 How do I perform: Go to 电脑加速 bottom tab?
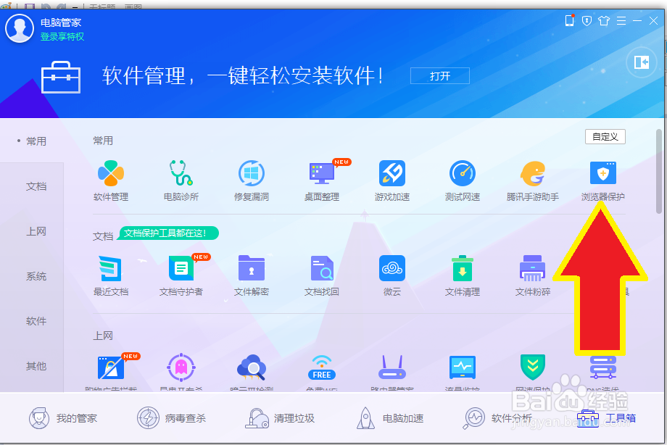tap(389, 418)
